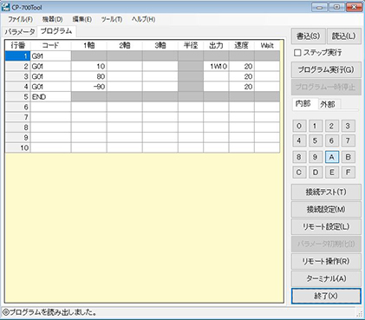The image size is (365, 320).
Task: Click row 4 axis-1 cell showing -90
Action: click(89, 87)
